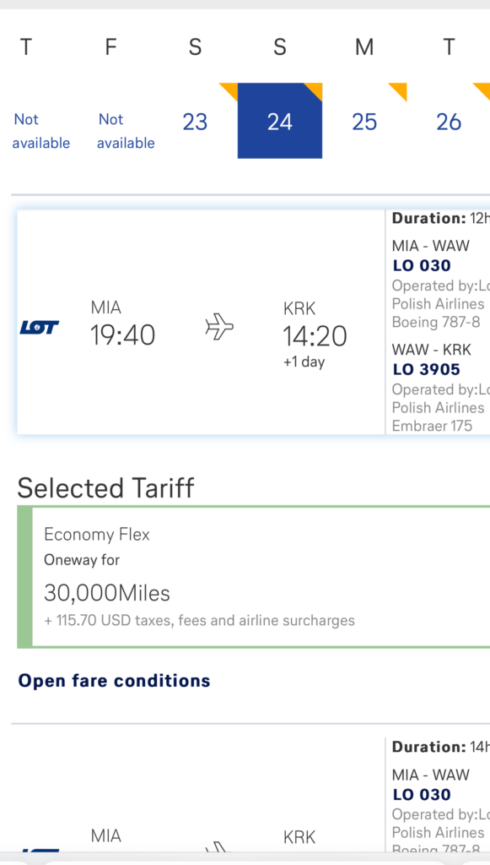Screen dimensions: 490x865
Task: Click flight number LO 3905
Action: (426, 369)
